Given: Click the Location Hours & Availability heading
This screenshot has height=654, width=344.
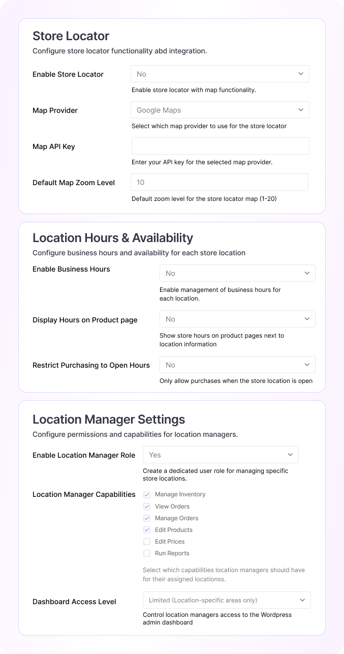Looking at the screenshot, I should pos(113,238).
